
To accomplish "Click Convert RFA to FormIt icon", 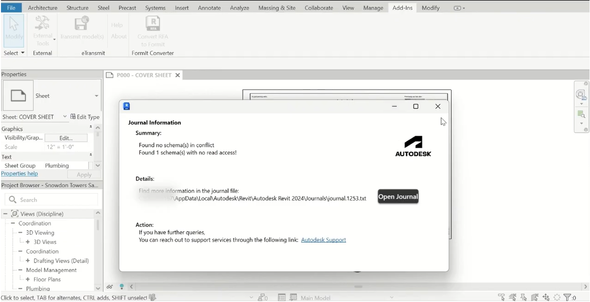I will pyautogui.click(x=153, y=23).
